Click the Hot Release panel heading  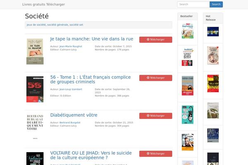tap(211, 18)
